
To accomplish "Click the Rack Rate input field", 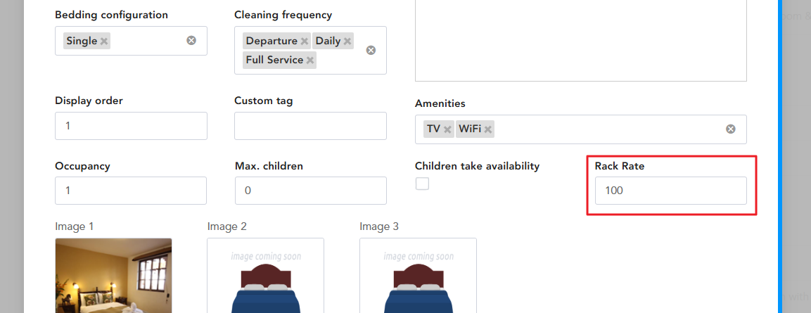I will point(671,191).
